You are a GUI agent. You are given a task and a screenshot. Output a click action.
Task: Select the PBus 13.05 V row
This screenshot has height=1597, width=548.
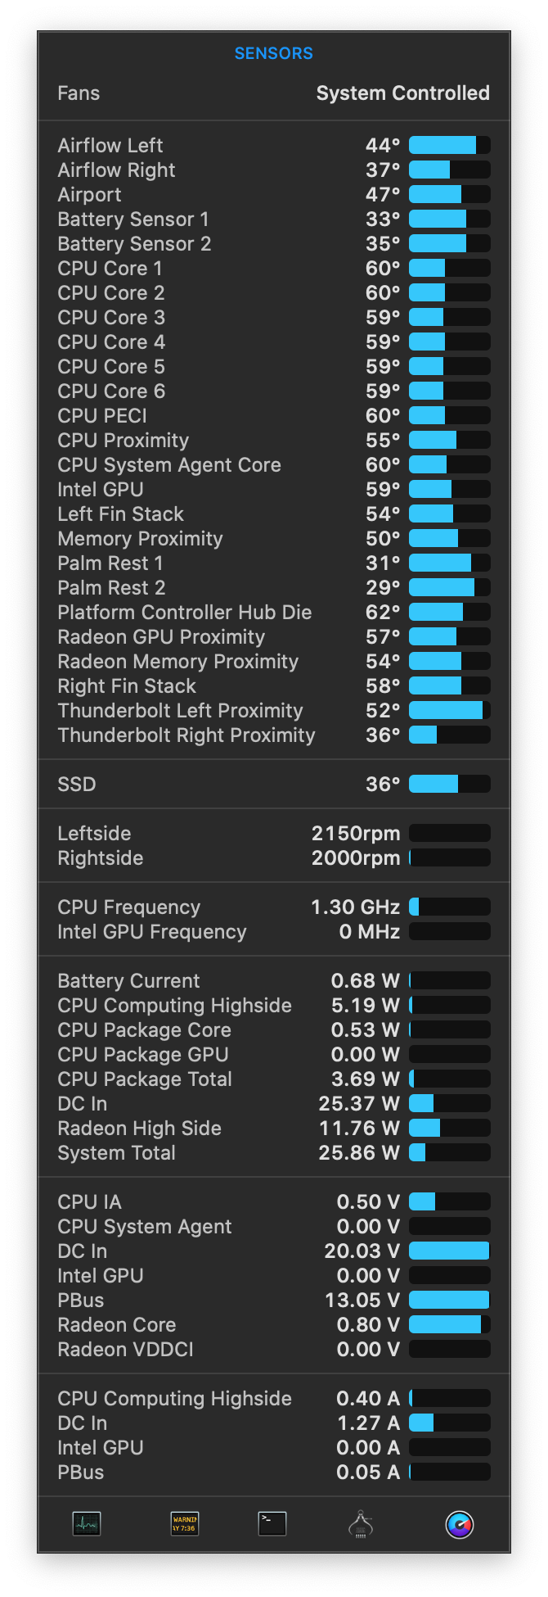274,1300
